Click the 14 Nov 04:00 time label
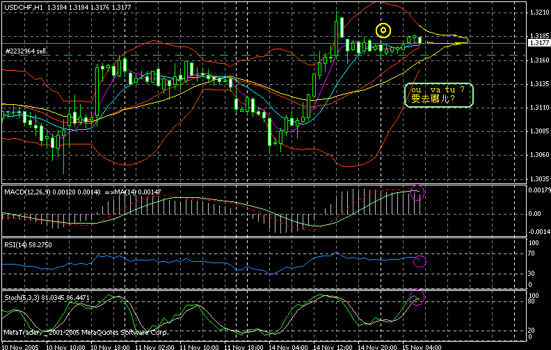Screen dimensions: 551x350 (x=288, y=347)
